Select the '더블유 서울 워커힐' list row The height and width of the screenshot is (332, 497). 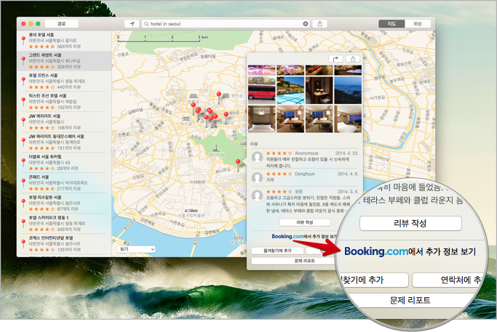[64, 162]
